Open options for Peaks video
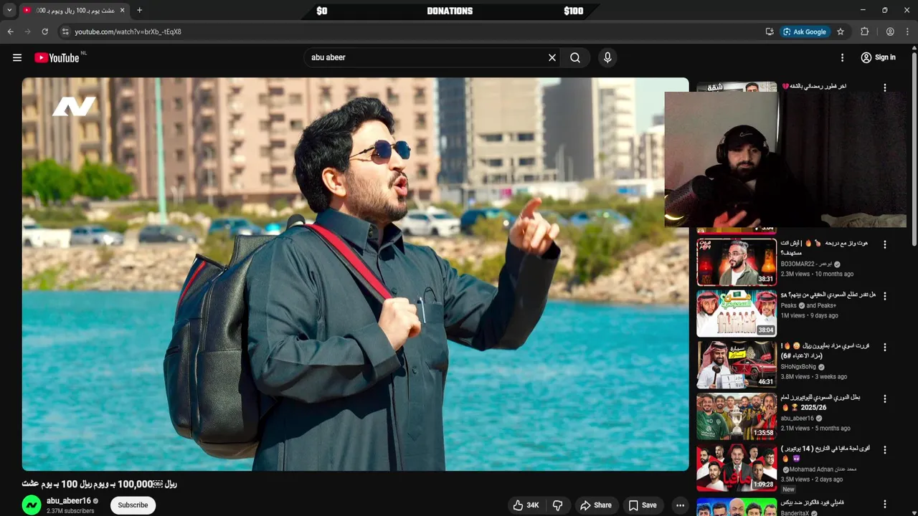 (x=884, y=296)
